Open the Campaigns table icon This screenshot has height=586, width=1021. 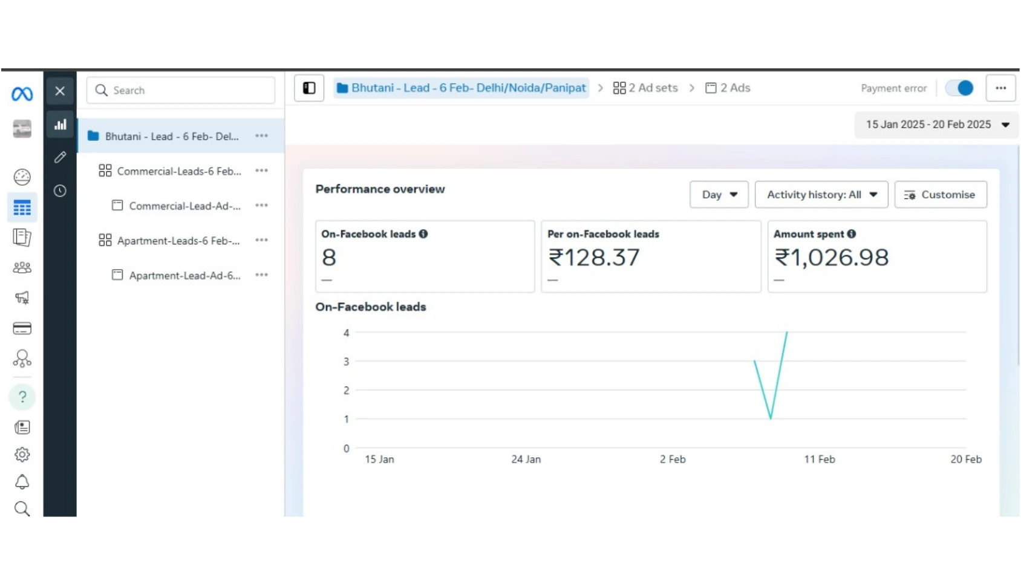pos(22,208)
